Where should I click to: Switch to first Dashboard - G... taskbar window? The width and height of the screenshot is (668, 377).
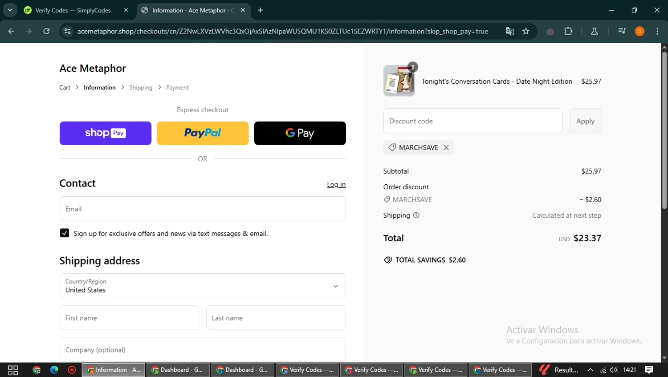pos(178,370)
